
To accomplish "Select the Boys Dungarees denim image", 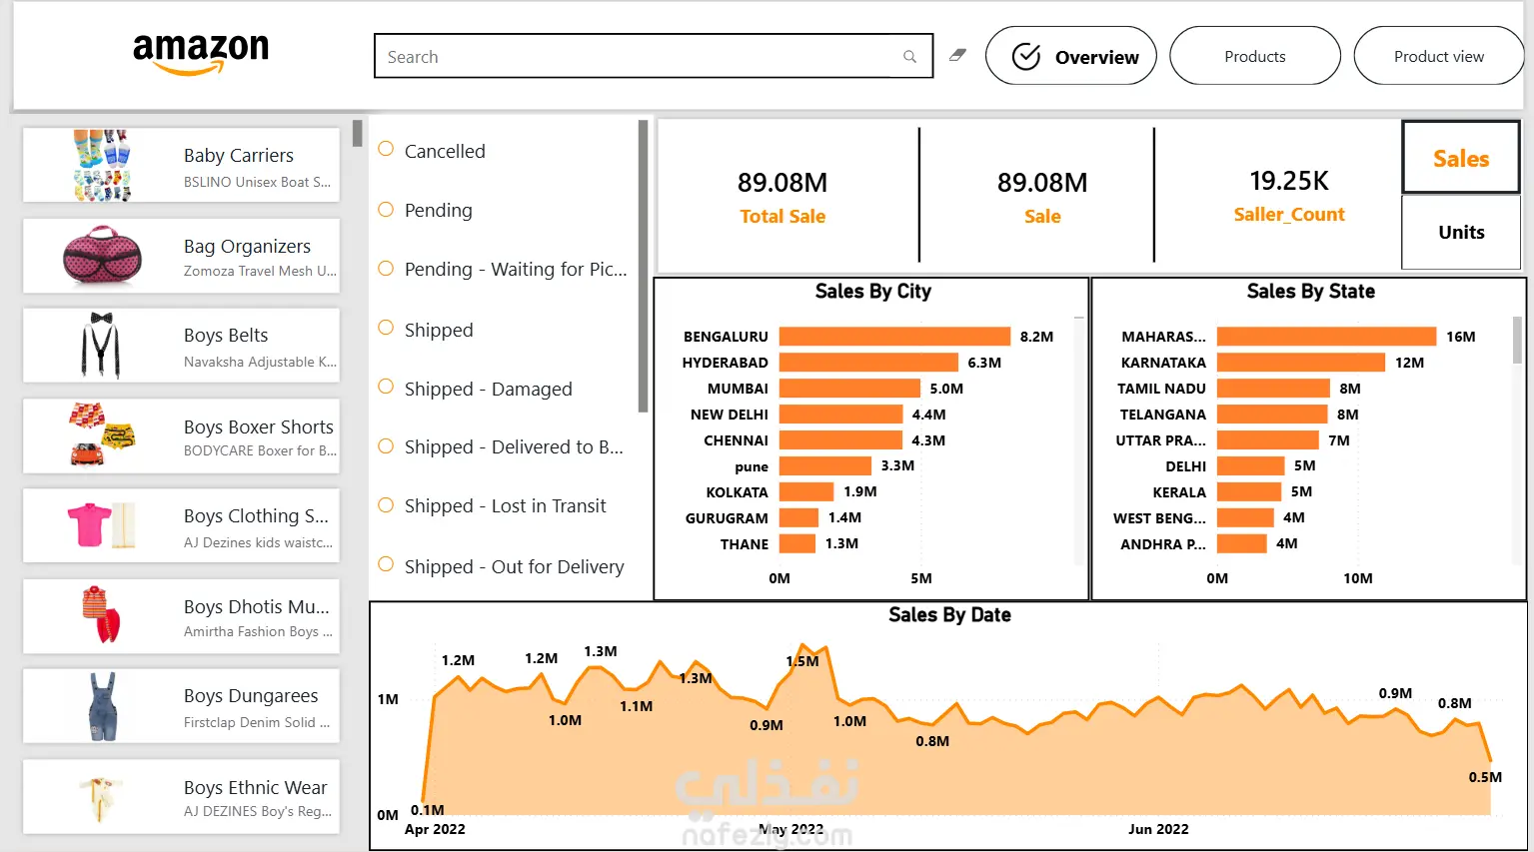I will [x=102, y=706].
